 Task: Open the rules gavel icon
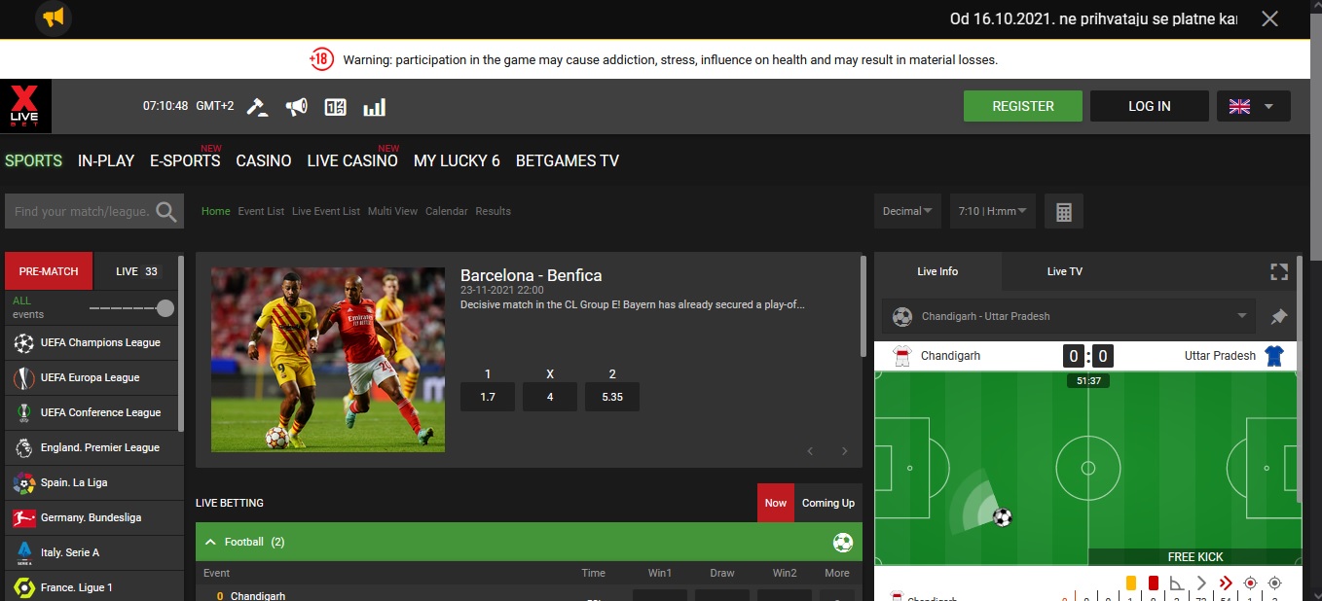257,106
